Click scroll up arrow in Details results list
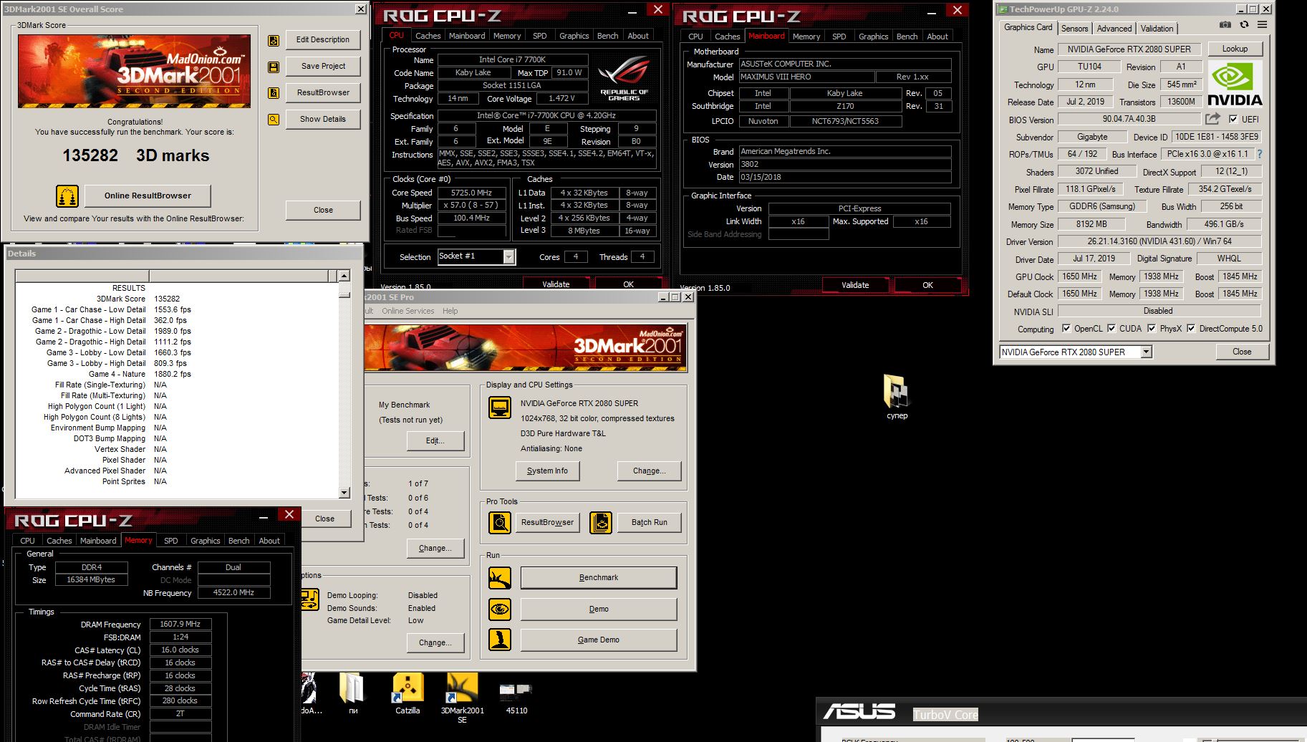The width and height of the screenshot is (1307, 742). (x=344, y=276)
